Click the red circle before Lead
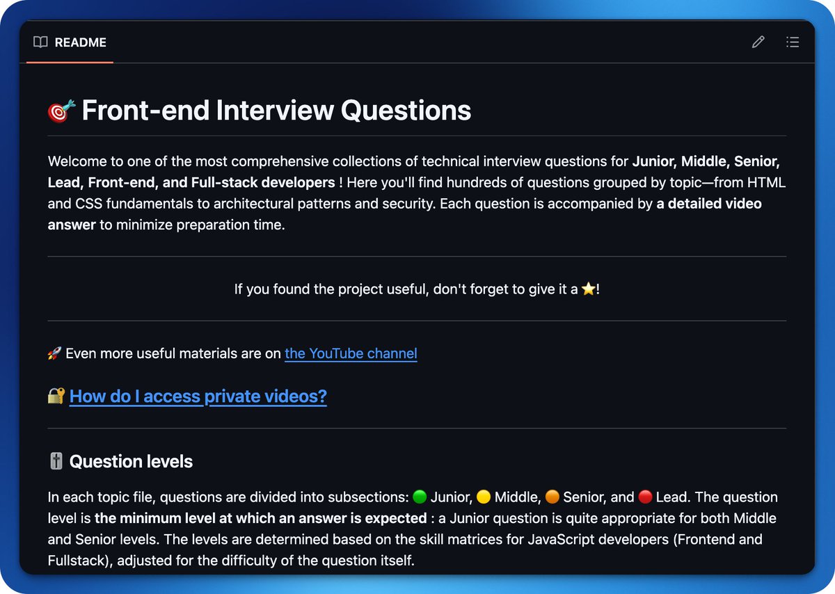Image resolution: width=835 pixels, height=594 pixels. point(645,497)
